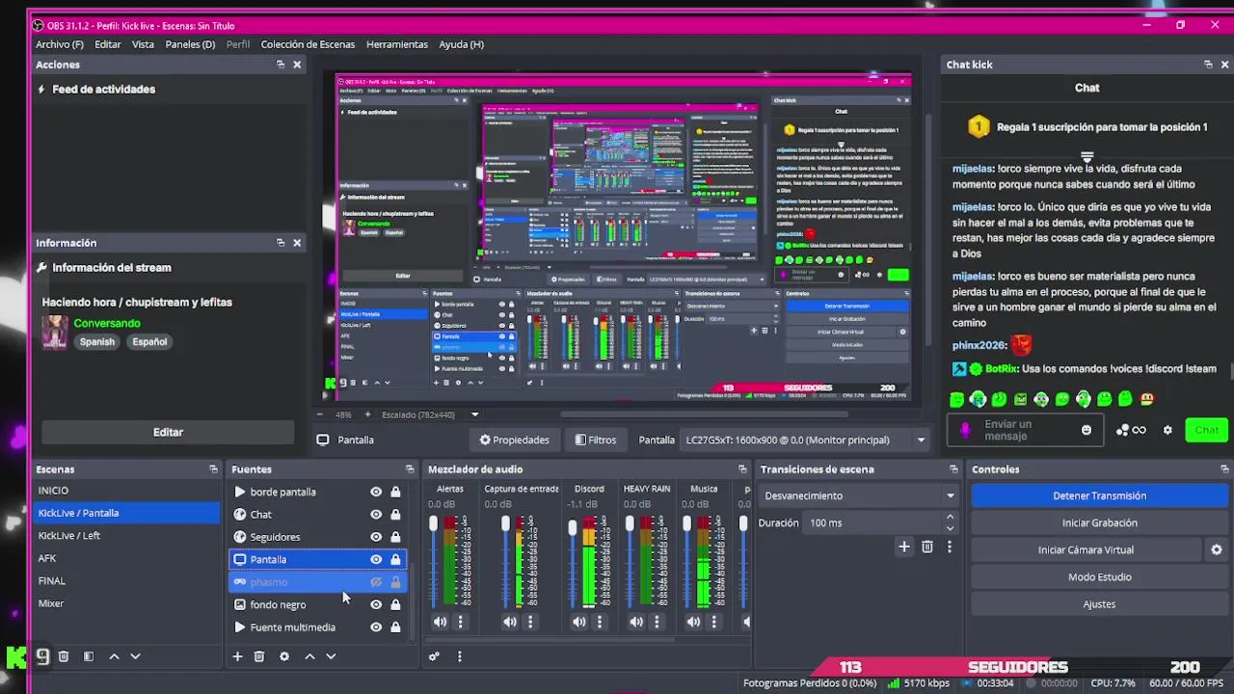Screen dimensions: 1234x694
Task: Open the Desvanecimiento transition dropdown
Action: pyautogui.click(x=859, y=495)
